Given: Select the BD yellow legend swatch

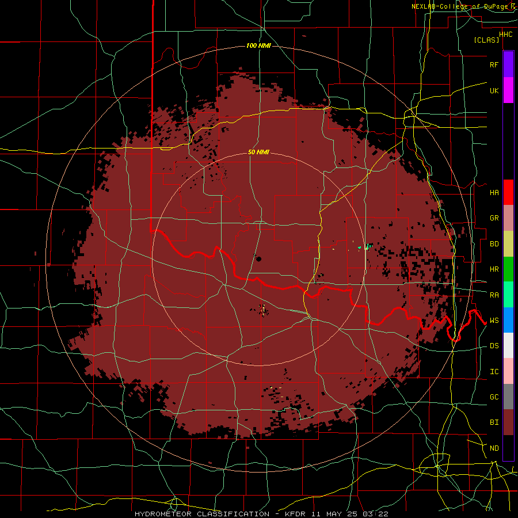Looking at the screenshot, I should pos(508,244).
